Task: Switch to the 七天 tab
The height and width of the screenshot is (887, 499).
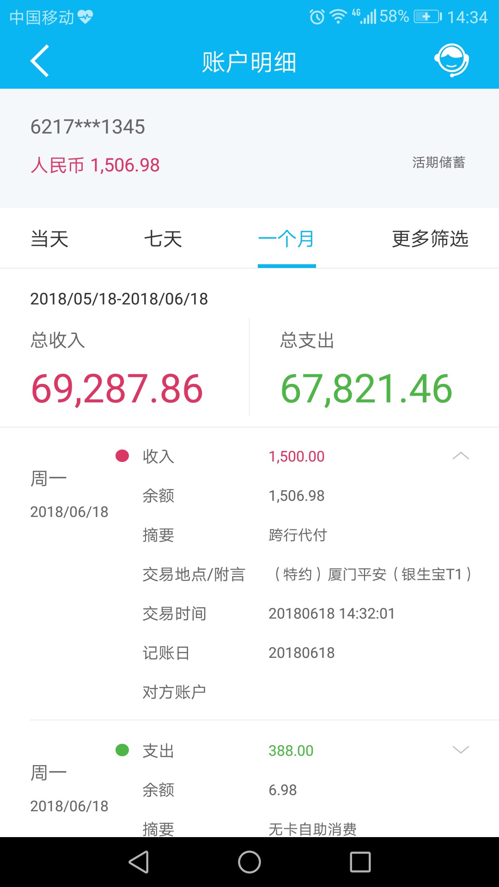Action: click(x=163, y=239)
